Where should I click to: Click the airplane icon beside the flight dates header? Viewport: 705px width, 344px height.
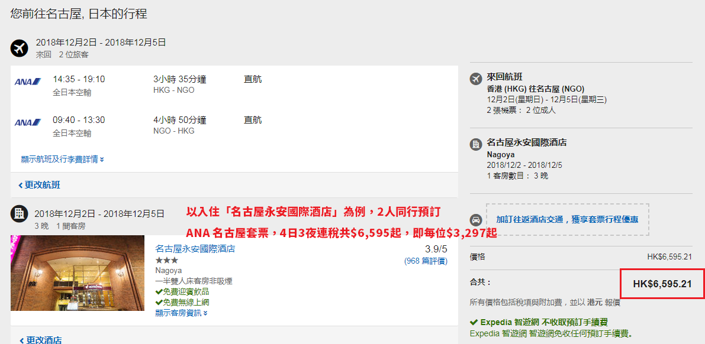pos(19,48)
